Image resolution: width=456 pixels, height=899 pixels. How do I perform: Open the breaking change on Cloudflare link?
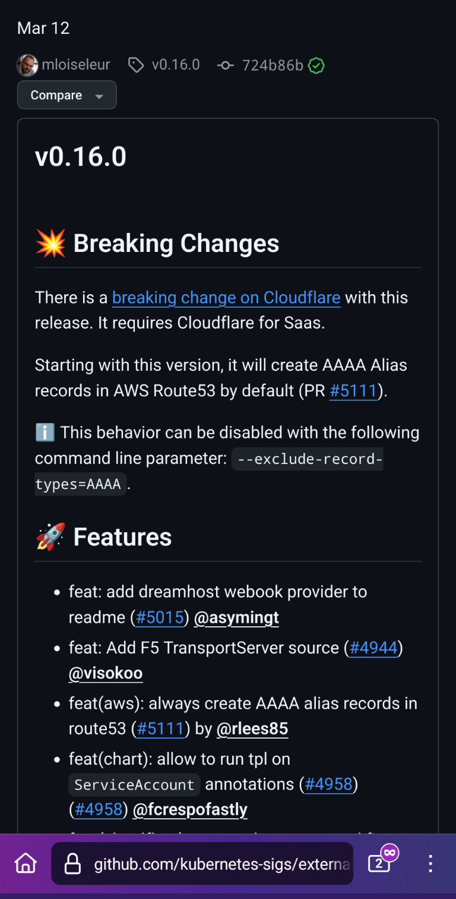click(226, 297)
